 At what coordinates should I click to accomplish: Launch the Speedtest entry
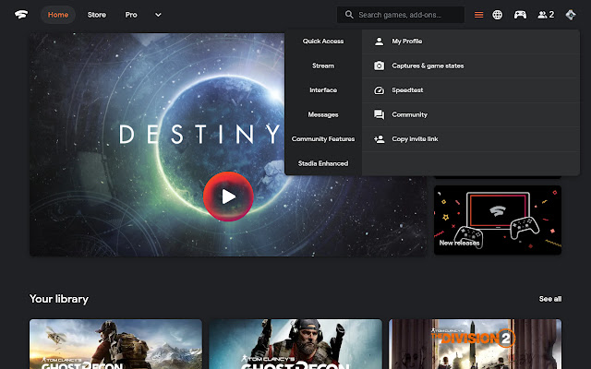point(471,90)
